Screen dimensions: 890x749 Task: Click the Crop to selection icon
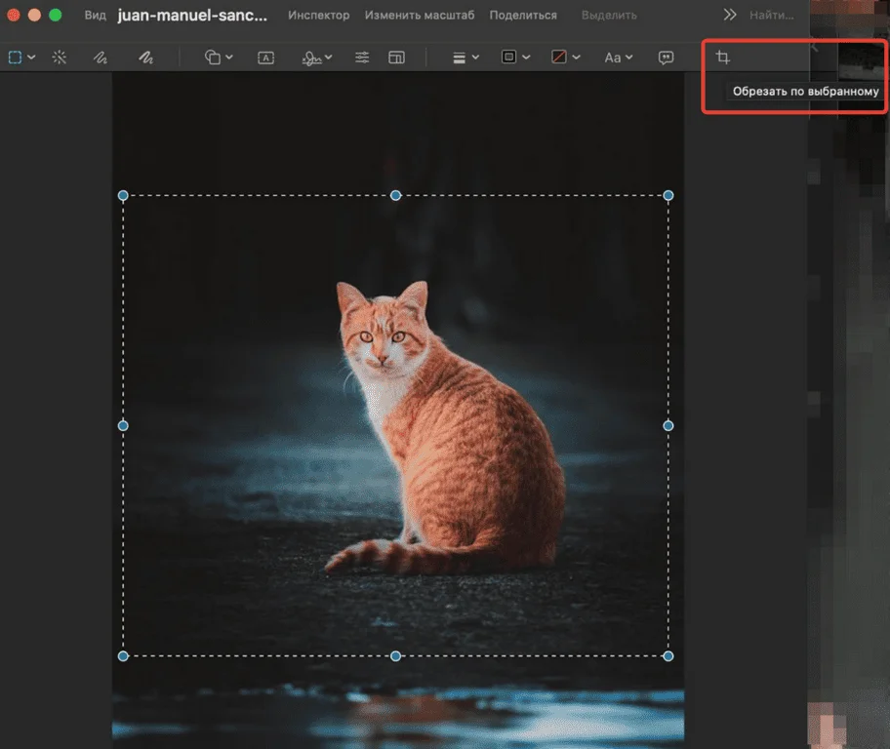(723, 58)
